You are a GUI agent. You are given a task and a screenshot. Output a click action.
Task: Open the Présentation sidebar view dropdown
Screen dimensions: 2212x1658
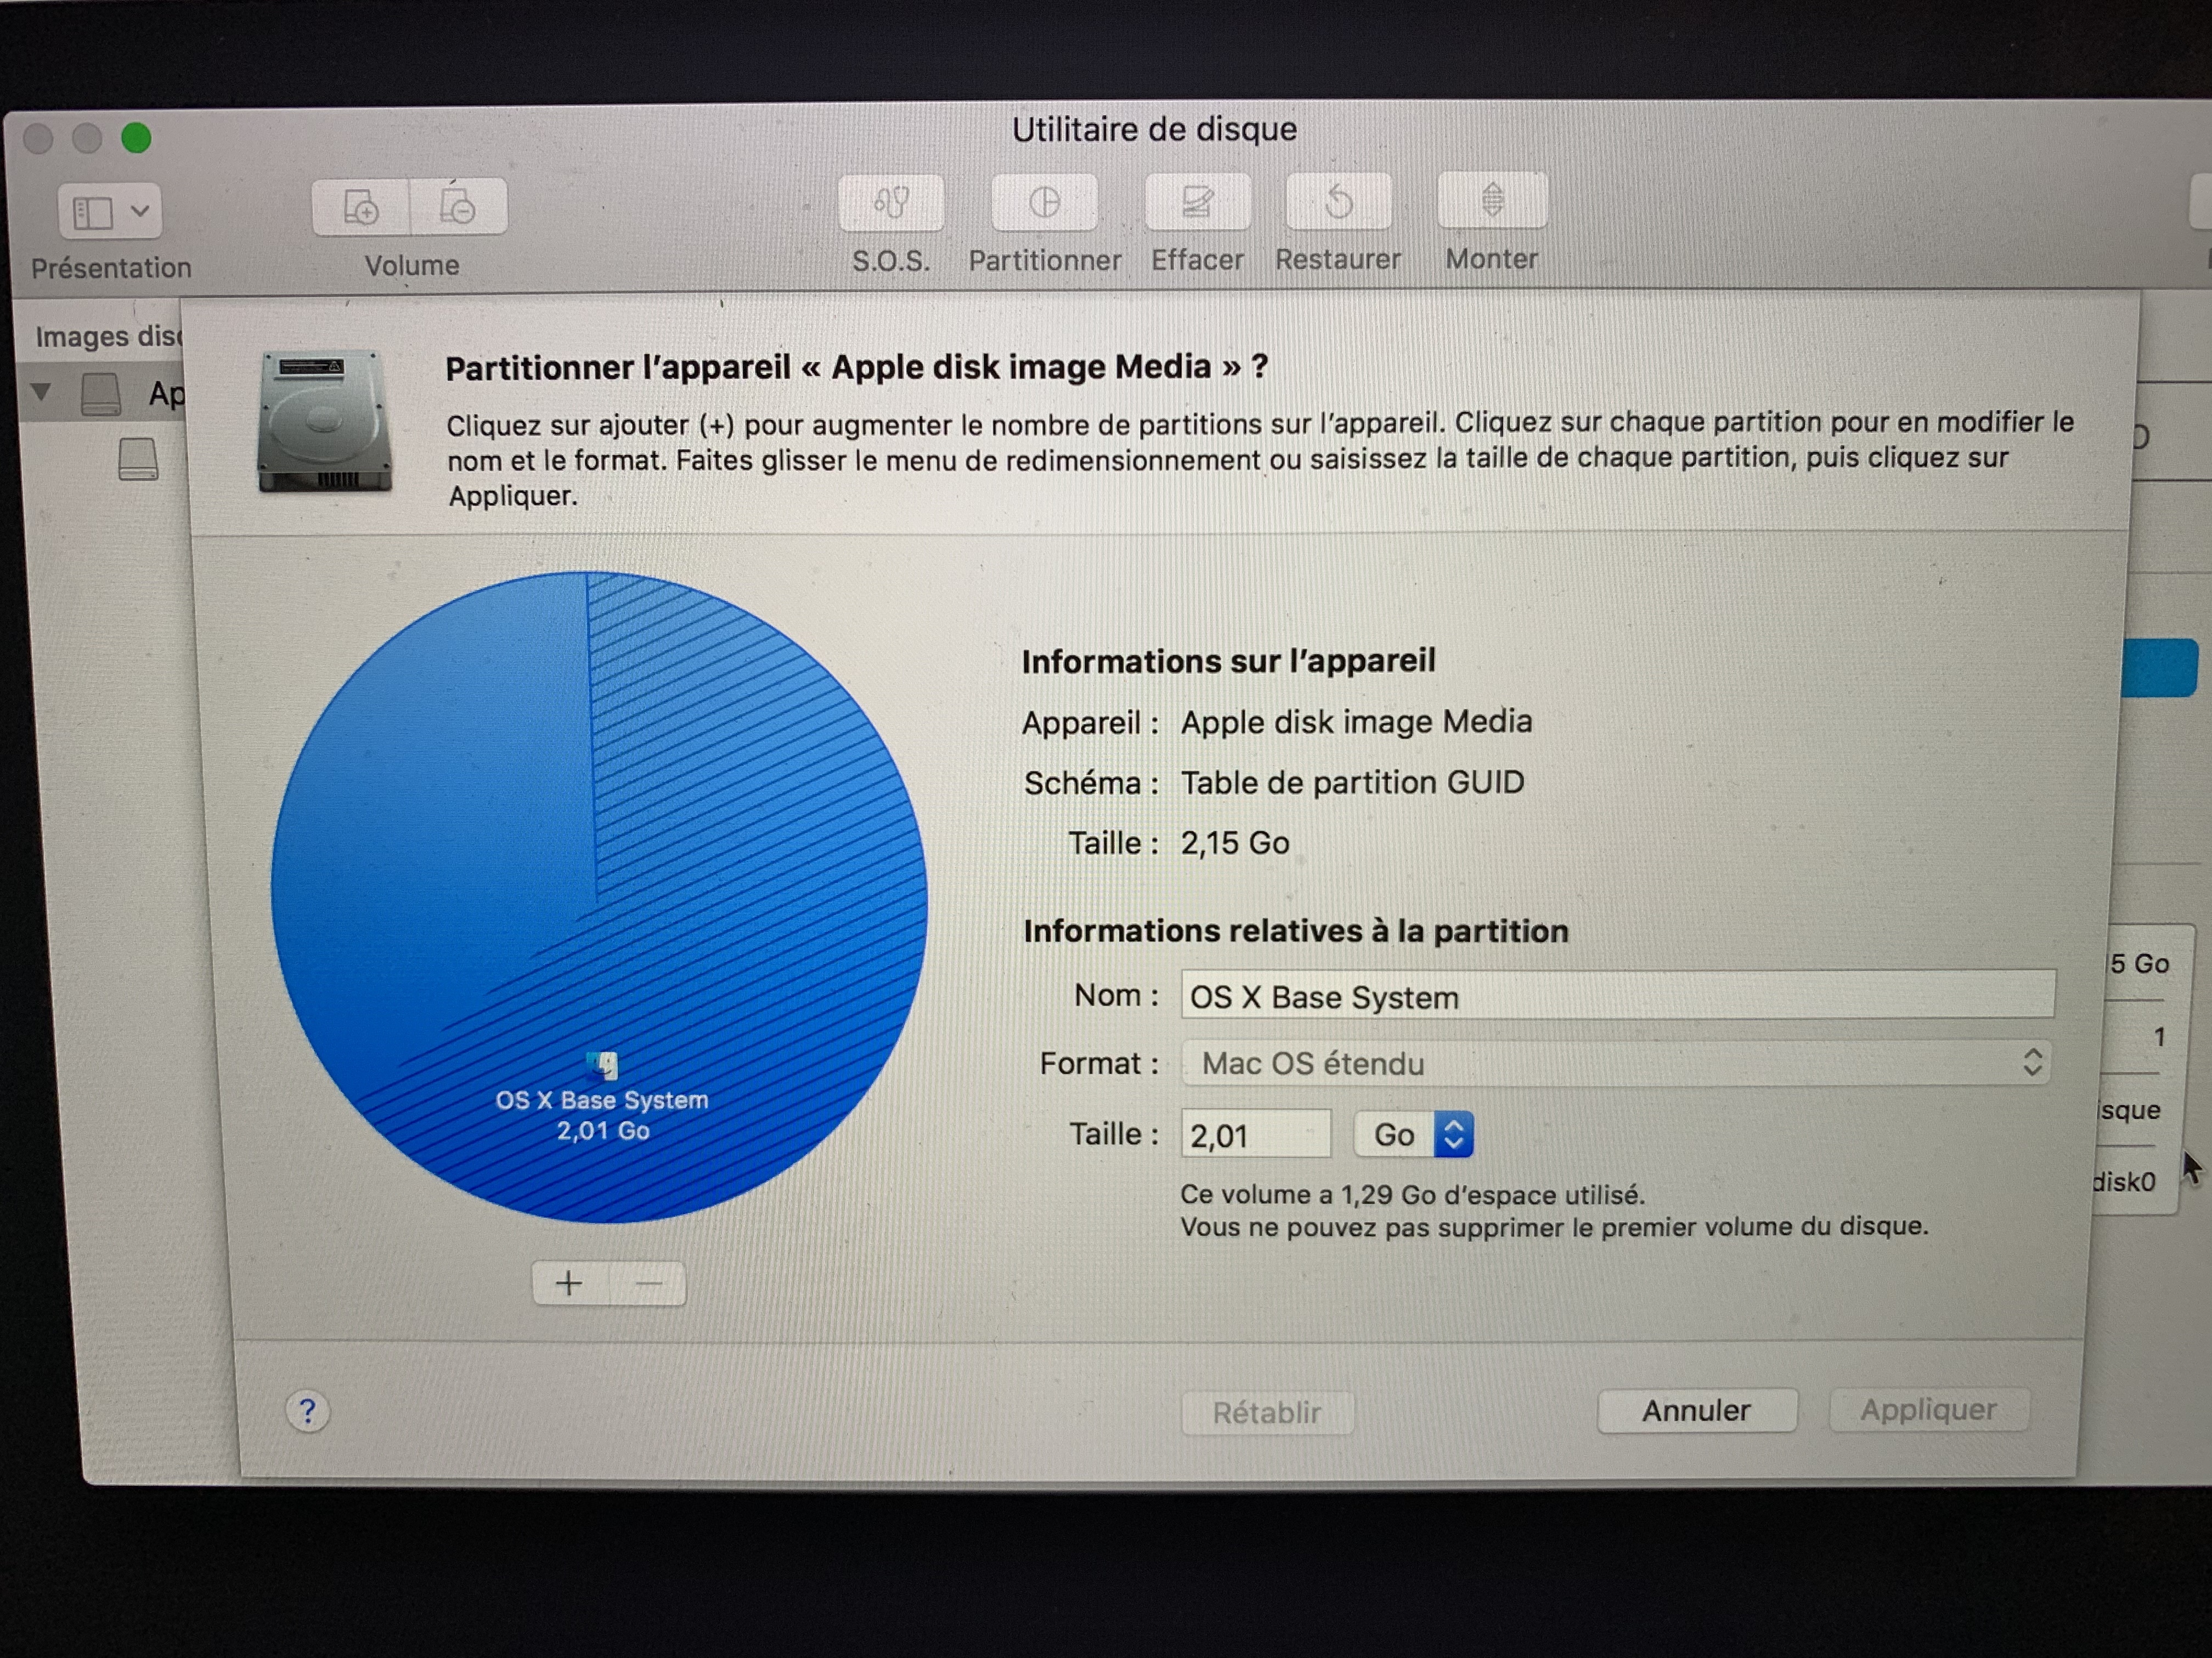pos(110,211)
